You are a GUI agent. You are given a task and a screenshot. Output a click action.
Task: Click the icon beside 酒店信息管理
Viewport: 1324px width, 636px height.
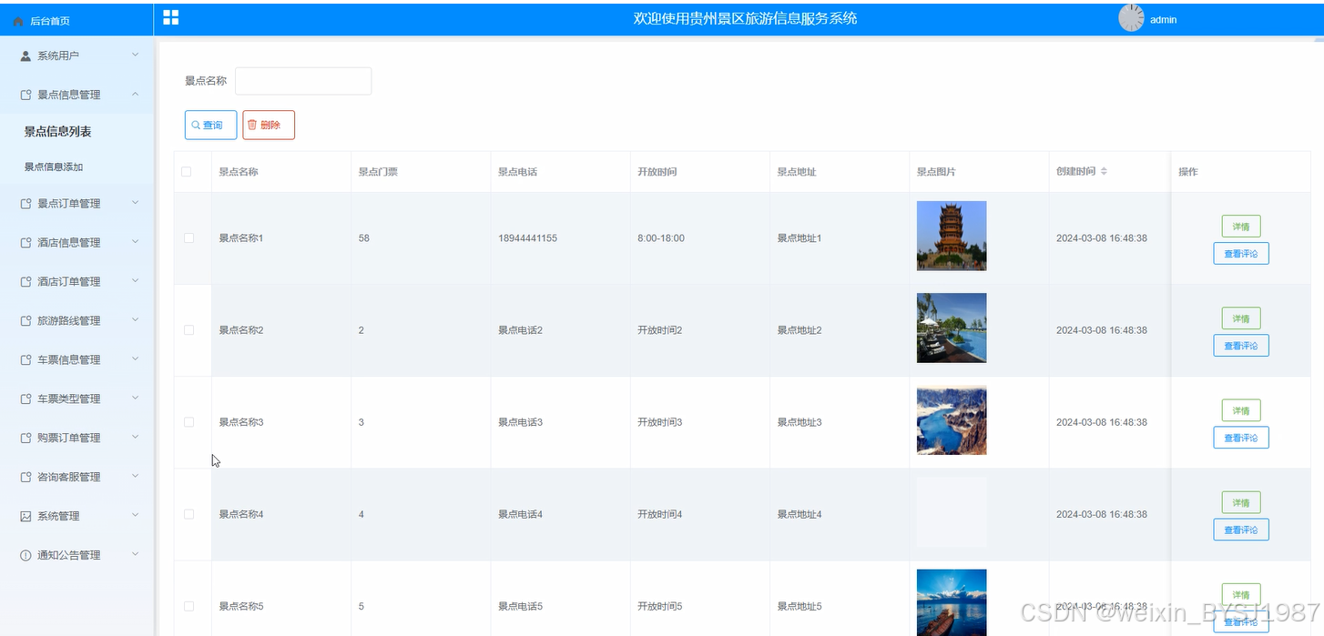click(25, 243)
